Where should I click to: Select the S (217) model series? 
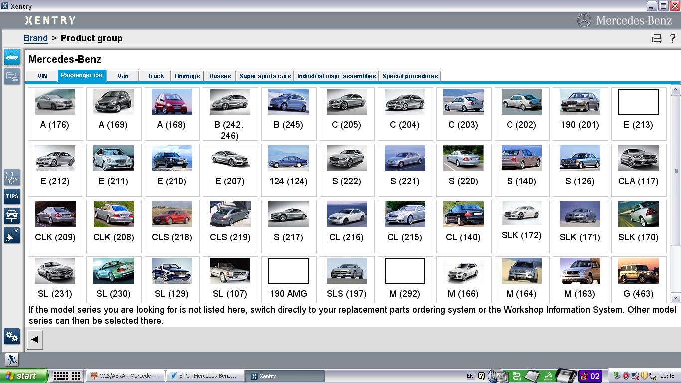pyautogui.click(x=288, y=226)
